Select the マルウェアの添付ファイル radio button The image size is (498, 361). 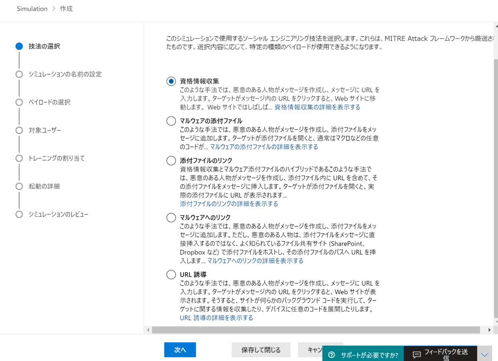pyautogui.click(x=171, y=121)
